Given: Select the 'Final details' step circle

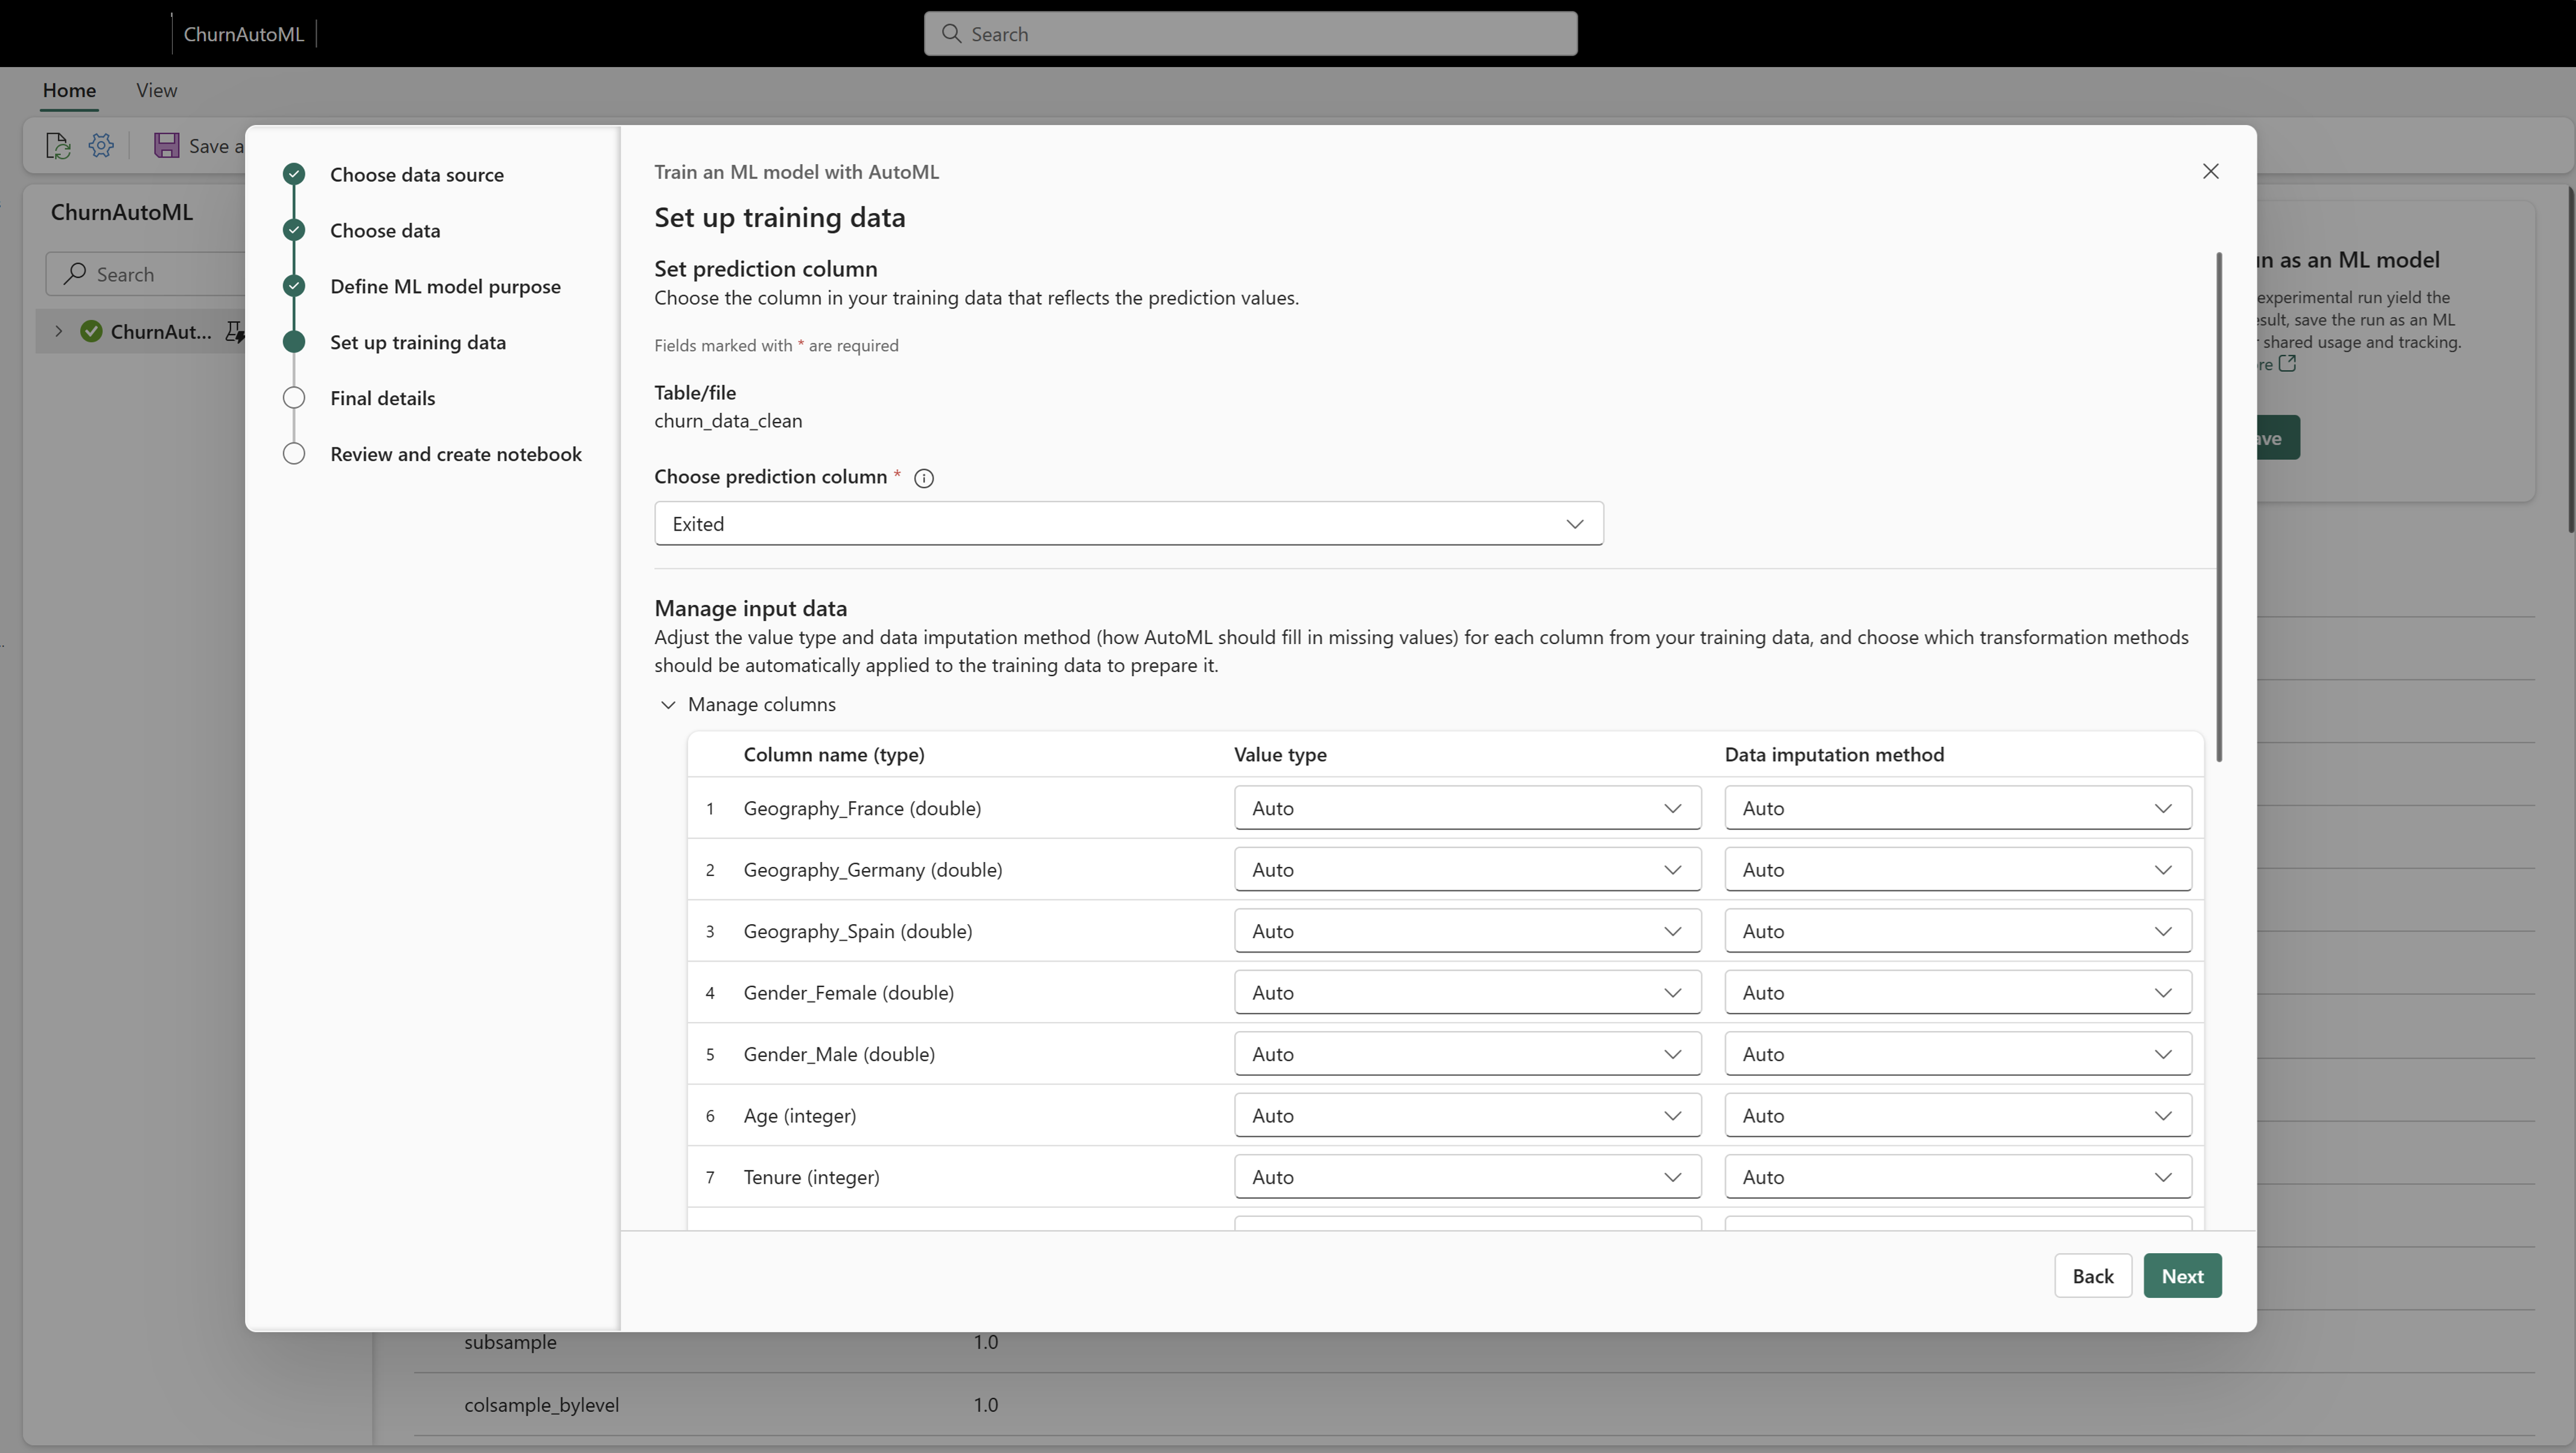Looking at the screenshot, I should pos(294,398).
